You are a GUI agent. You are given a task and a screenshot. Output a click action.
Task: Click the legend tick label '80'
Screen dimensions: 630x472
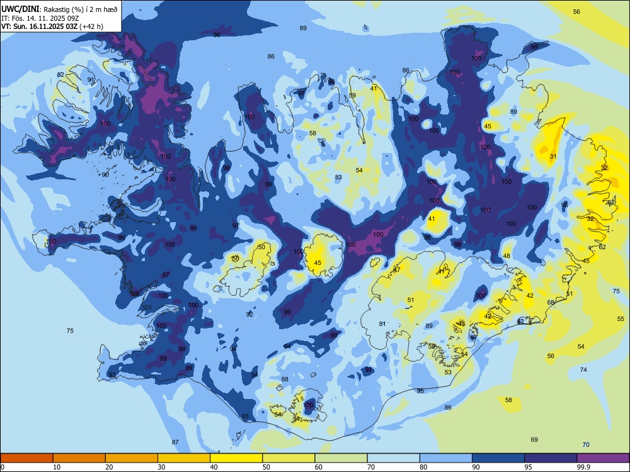[x=423, y=467]
